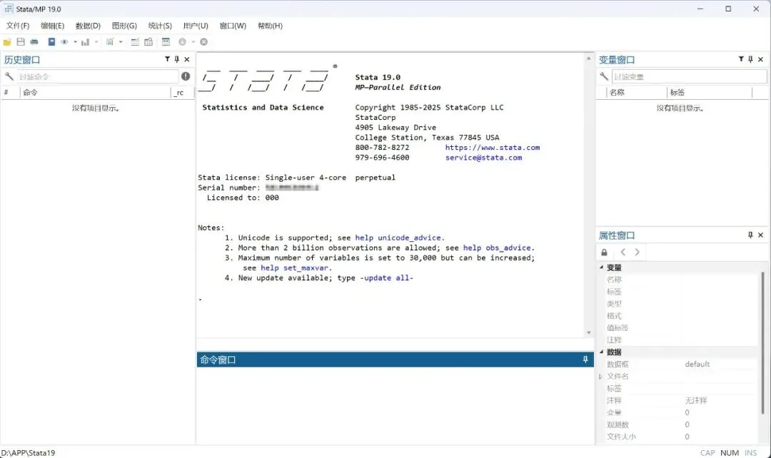The width and height of the screenshot is (771, 458).
Task: Click the 标签 column header in variables
Action: tap(710, 93)
